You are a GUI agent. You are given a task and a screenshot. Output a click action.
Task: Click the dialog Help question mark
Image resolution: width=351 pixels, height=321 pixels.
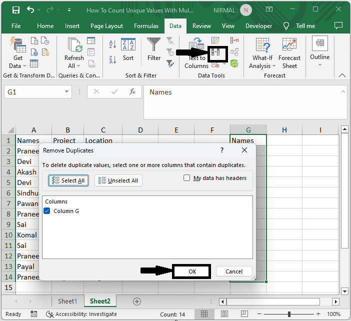(222, 150)
